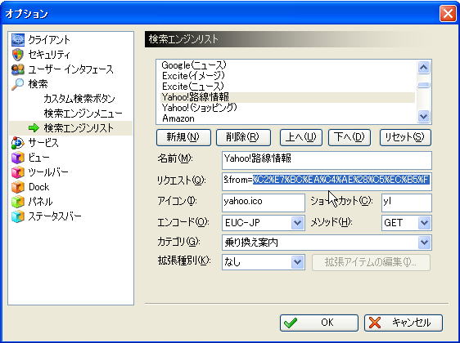Open the サービス settings category
460x343 pixels.
coord(43,143)
